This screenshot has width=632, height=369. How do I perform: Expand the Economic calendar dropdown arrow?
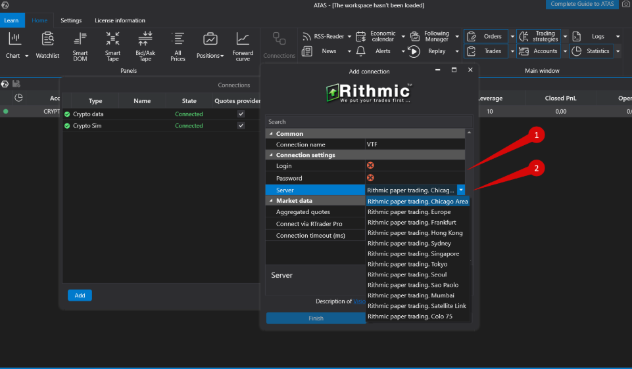tap(403, 36)
